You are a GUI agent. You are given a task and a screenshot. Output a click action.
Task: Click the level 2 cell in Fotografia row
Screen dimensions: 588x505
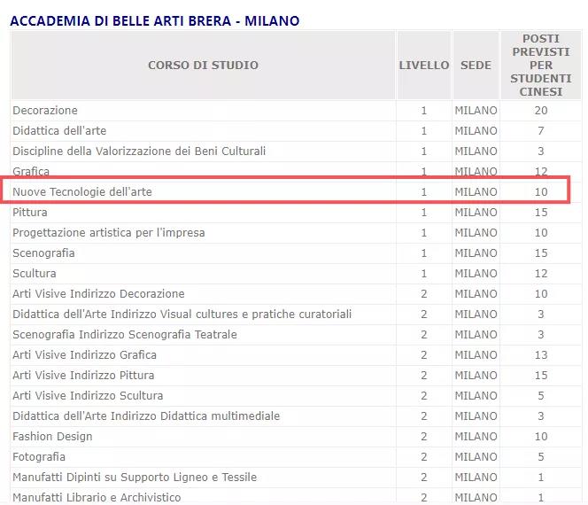(424, 456)
